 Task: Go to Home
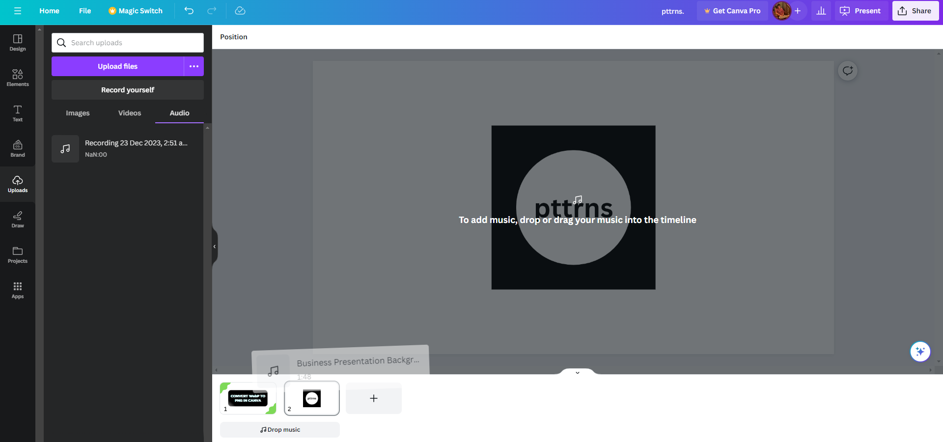click(x=49, y=11)
